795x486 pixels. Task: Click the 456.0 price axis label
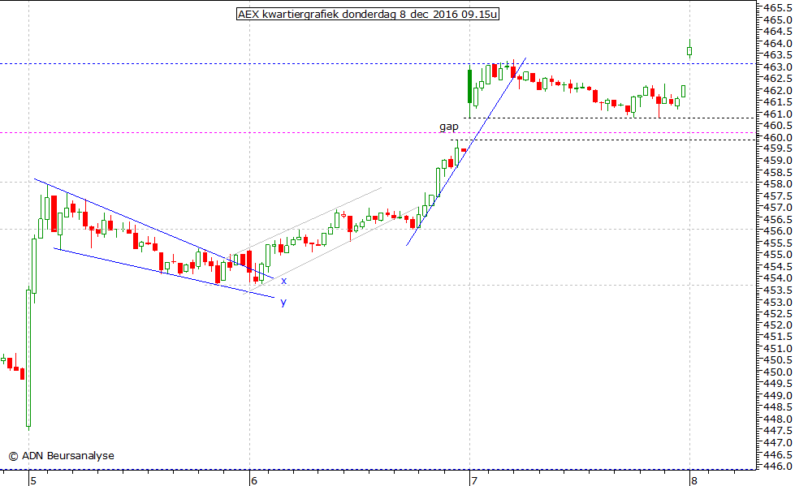click(x=777, y=230)
